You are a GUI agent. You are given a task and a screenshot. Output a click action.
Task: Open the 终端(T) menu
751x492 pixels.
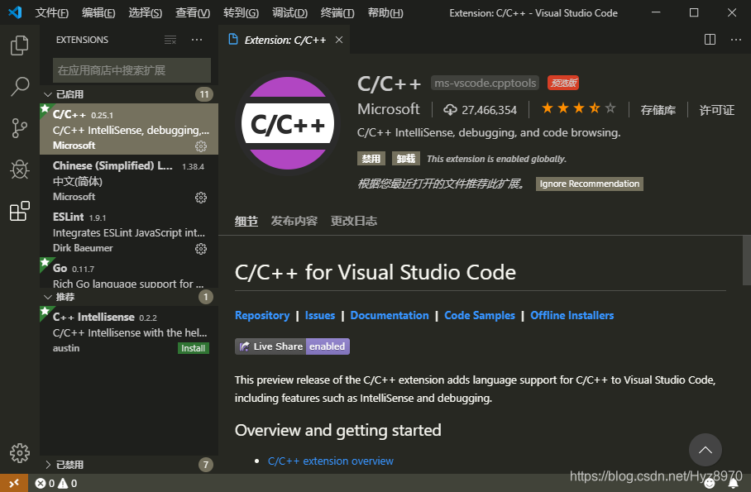click(x=337, y=13)
